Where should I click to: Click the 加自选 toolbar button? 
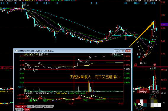pyautogui.click(x=129, y=1)
